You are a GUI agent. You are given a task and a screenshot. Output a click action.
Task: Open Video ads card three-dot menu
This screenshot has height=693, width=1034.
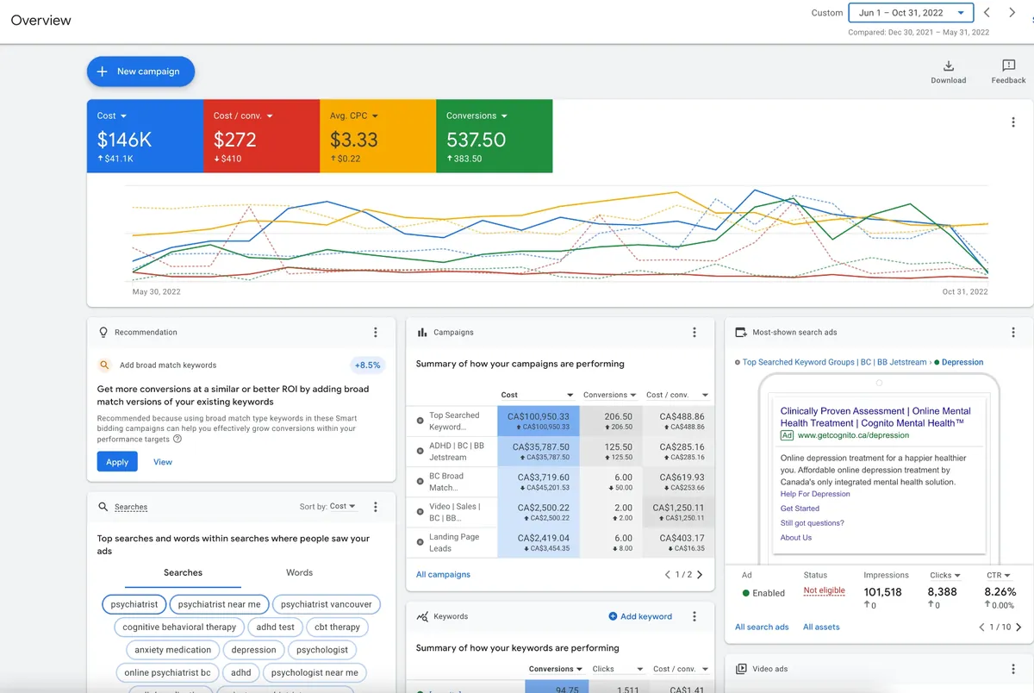pyautogui.click(x=1013, y=669)
